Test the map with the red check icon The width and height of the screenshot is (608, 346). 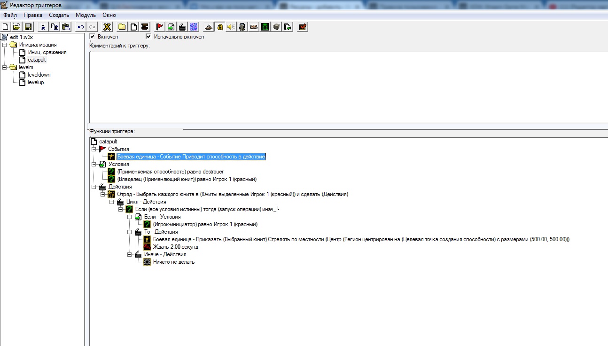[303, 27]
